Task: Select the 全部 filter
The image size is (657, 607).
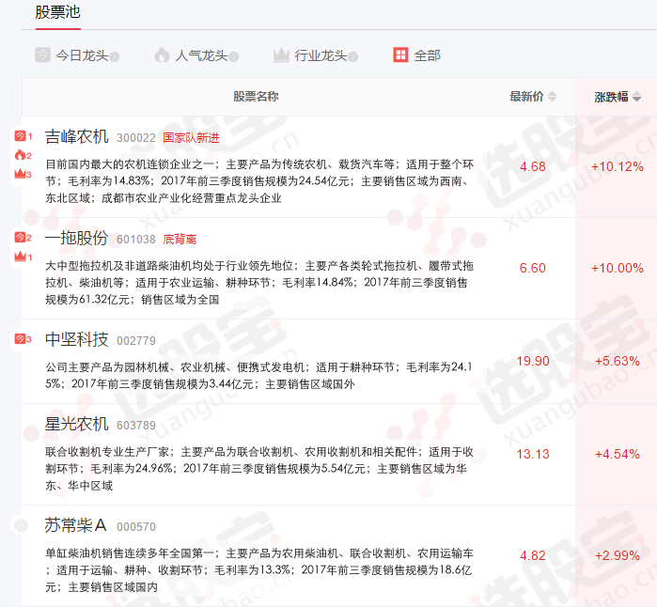Action: pyautogui.click(x=417, y=55)
